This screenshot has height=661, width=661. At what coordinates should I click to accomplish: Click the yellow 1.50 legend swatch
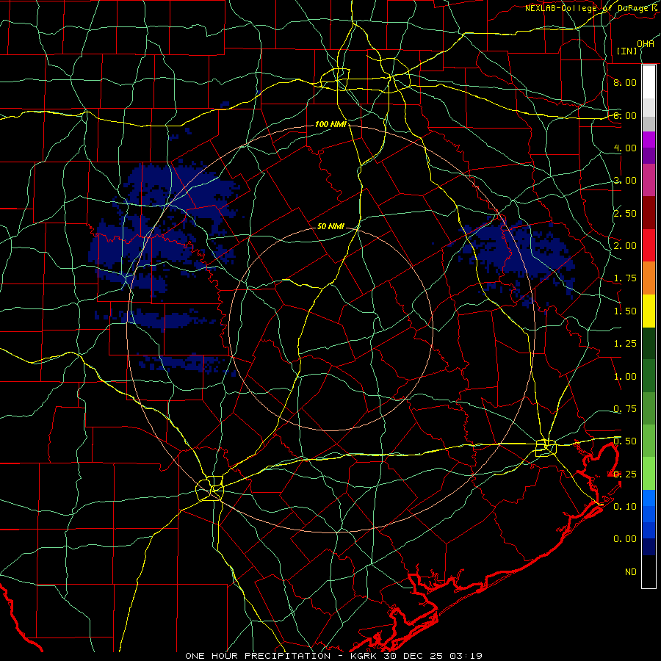(649, 311)
